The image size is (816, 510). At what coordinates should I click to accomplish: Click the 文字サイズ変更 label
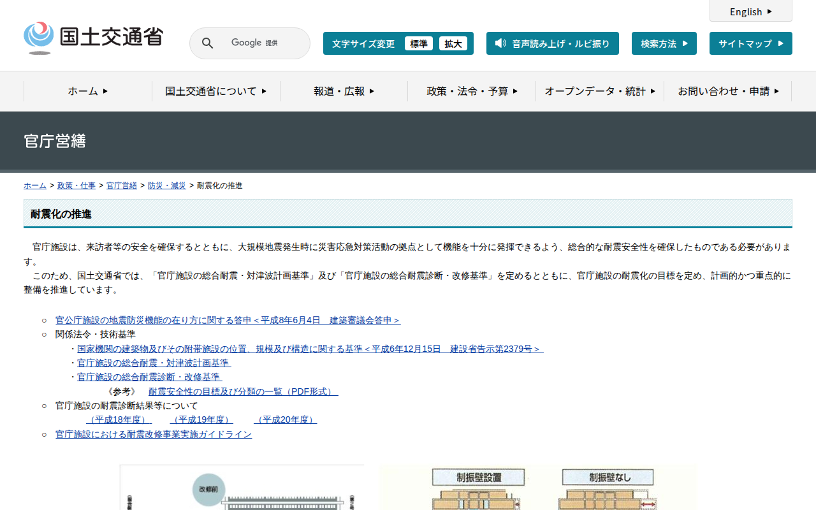[363, 43]
